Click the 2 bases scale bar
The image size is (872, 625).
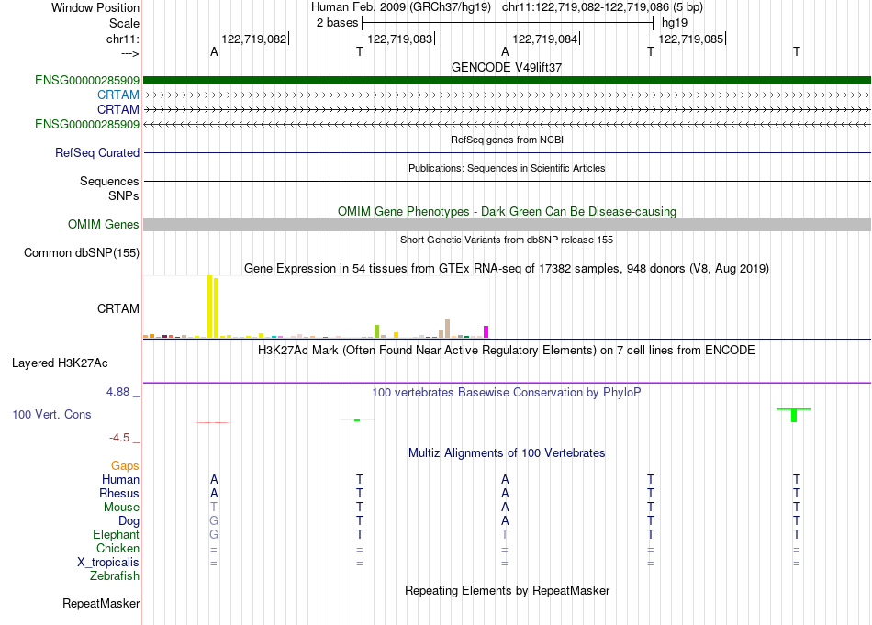pyautogui.click(x=508, y=23)
